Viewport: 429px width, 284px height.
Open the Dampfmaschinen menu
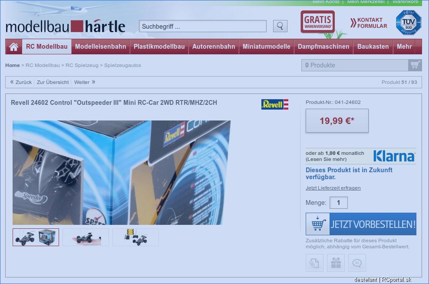point(323,47)
